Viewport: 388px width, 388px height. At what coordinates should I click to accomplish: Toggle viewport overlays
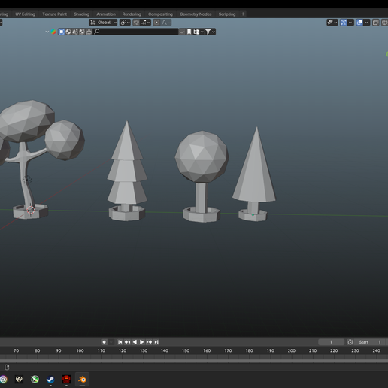tap(359, 23)
